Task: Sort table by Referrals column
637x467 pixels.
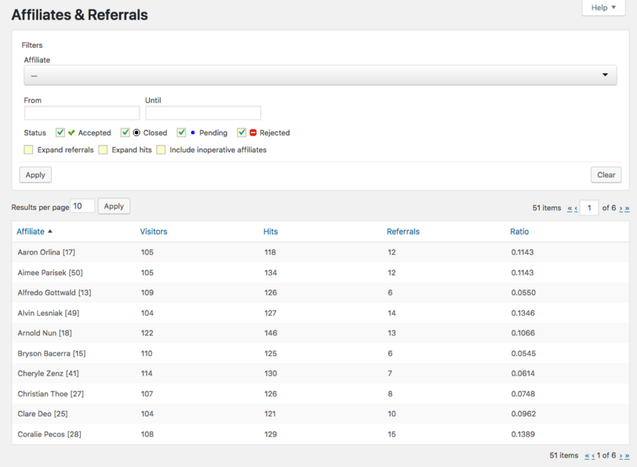Action: pyautogui.click(x=403, y=231)
